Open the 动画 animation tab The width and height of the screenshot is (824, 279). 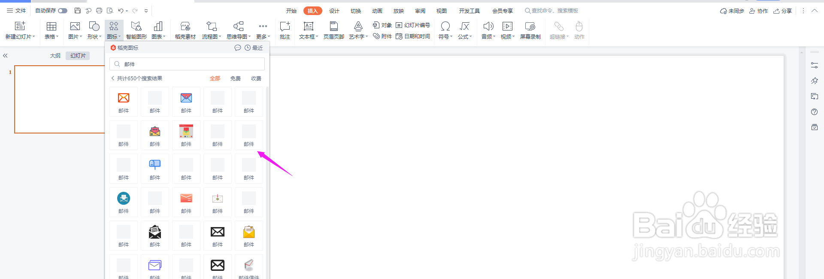pos(377,11)
